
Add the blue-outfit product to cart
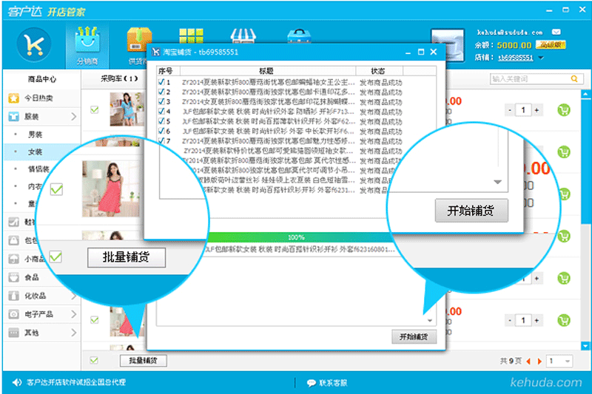[x=564, y=110]
